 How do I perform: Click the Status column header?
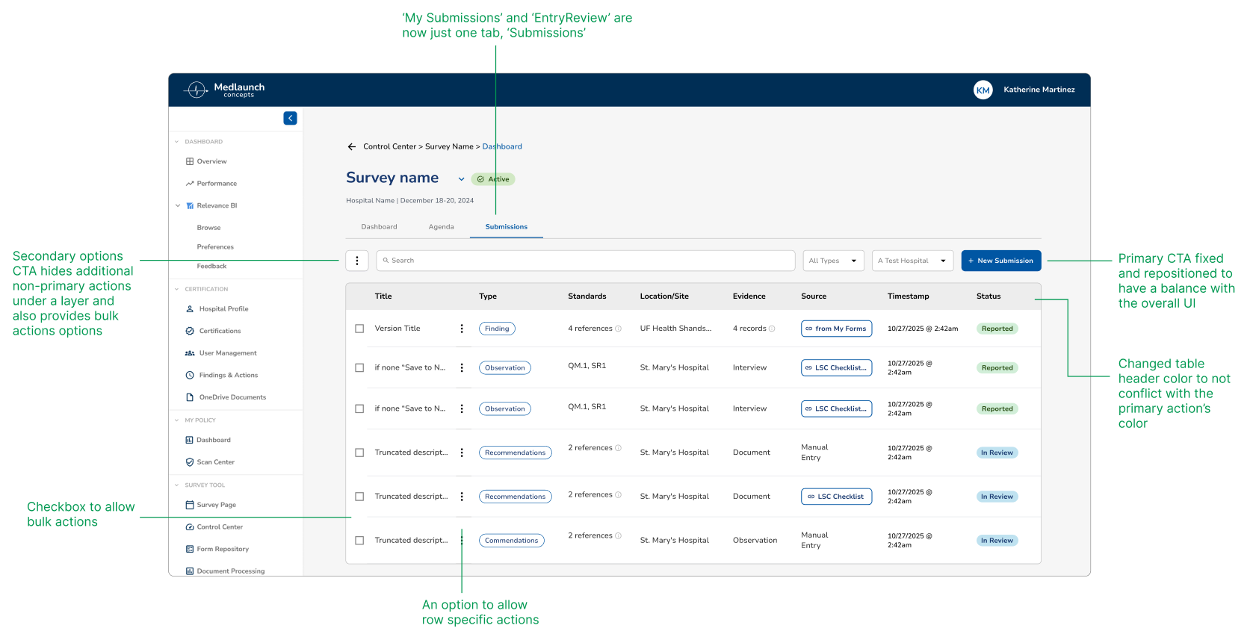988,296
